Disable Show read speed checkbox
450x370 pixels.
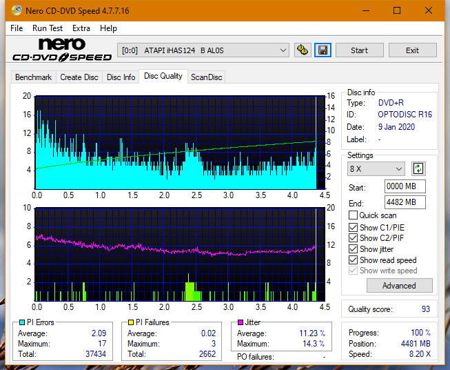[x=354, y=260]
